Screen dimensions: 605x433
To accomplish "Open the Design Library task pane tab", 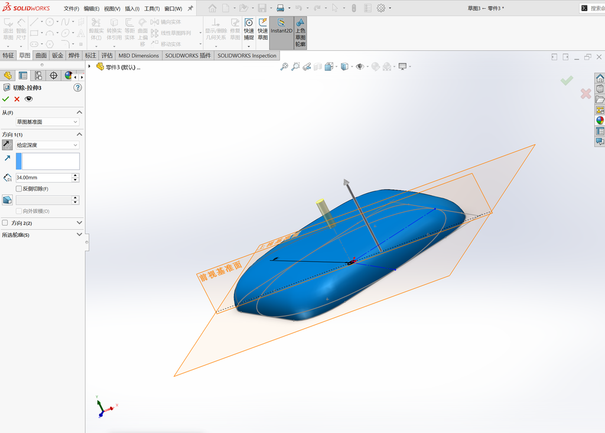I will pyautogui.click(x=600, y=89).
